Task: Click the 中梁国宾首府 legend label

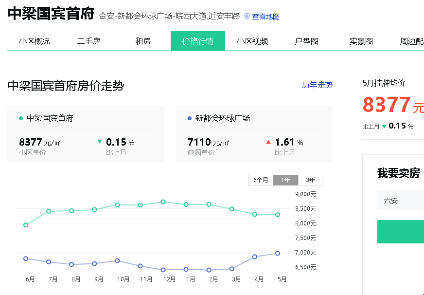Action: (x=50, y=118)
